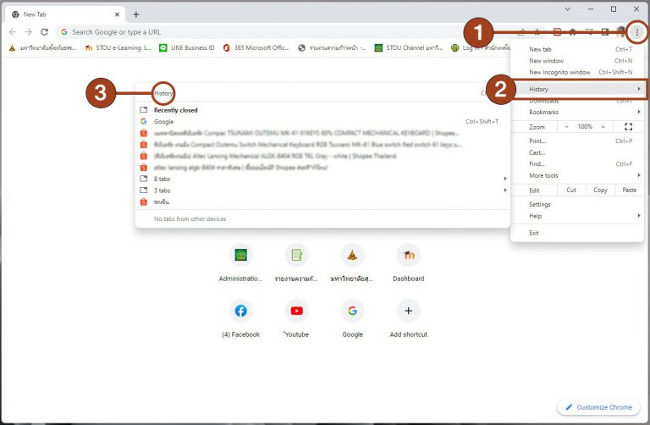Click the Search Google or type URL box
This screenshot has height=425, width=650.
pyautogui.click(x=254, y=32)
